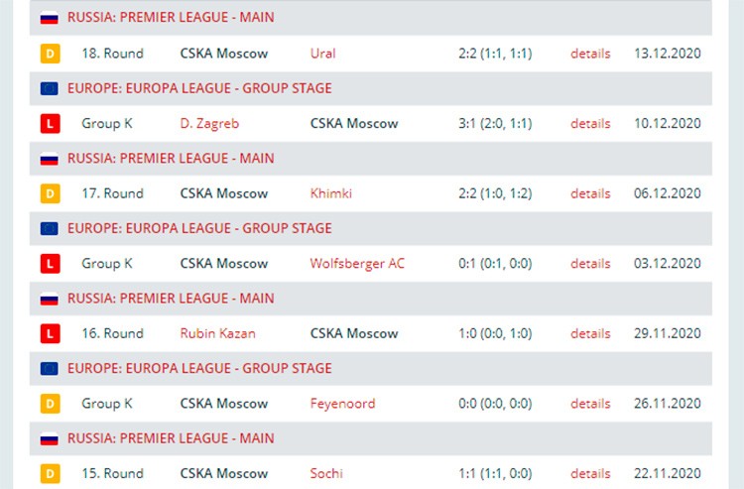Image resolution: width=744 pixels, height=489 pixels.
Task: Select the Sochi team link
Action: 326,473
